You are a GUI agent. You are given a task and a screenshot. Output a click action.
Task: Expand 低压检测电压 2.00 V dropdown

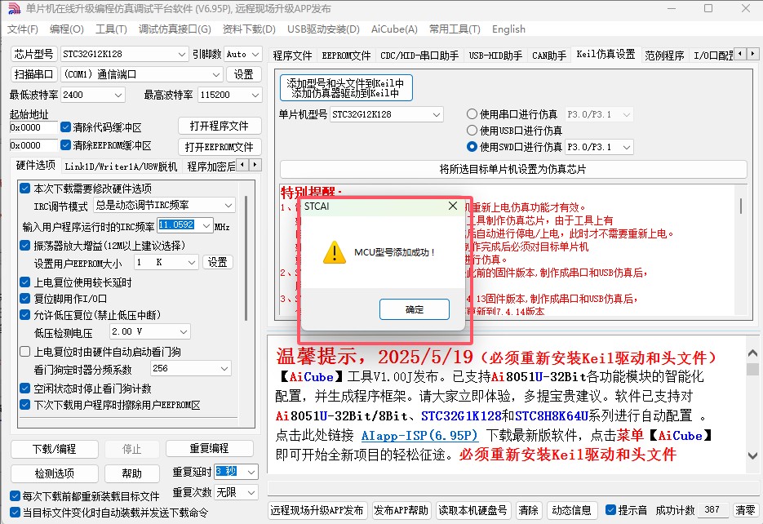tap(184, 332)
